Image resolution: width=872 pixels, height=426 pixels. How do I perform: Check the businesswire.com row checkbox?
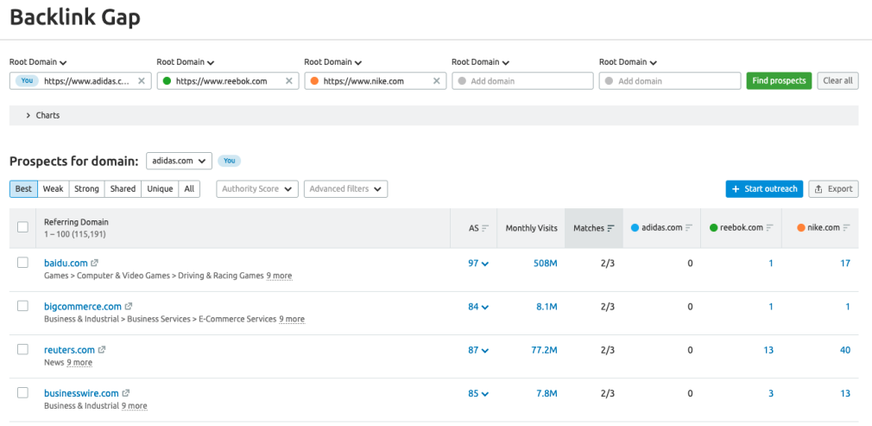click(x=22, y=392)
